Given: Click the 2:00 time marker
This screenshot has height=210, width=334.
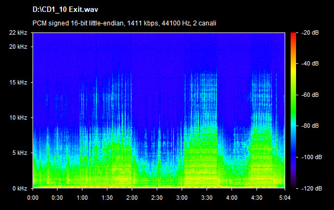Looking at the screenshot, I should click(x=132, y=198).
